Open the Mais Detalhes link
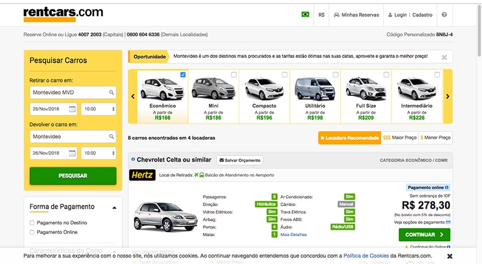 pos(293,235)
